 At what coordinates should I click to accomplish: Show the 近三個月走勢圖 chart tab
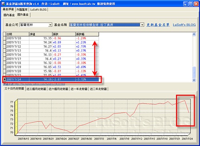click(x=36, y=89)
